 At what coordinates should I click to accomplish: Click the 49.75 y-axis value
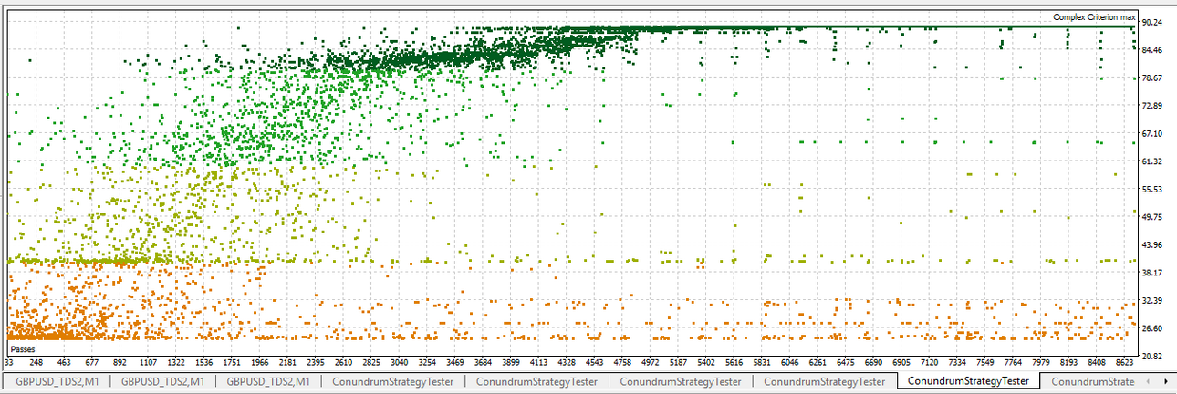[1154, 217]
